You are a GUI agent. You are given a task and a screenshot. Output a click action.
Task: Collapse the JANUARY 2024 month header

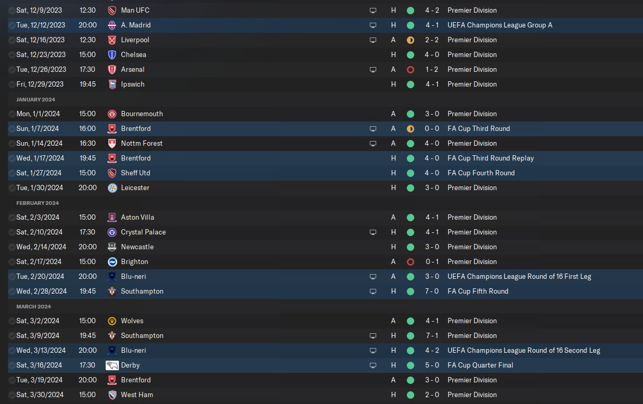coord(35,99)
